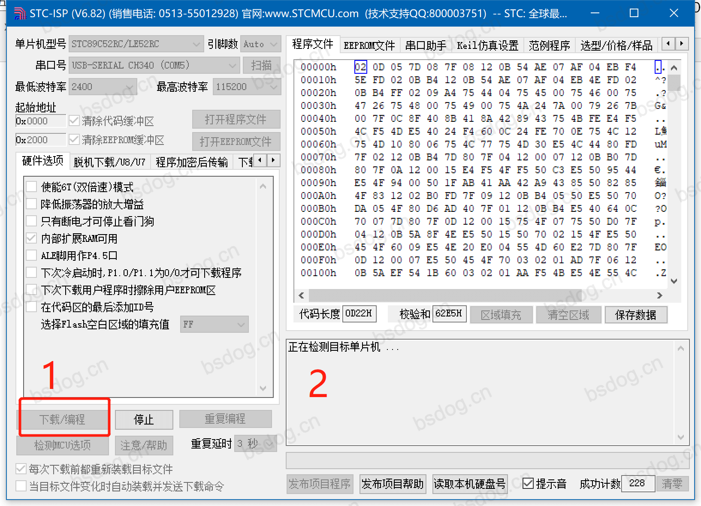Screen dimensions: 701x506
Task: Click hardware options list scroll up arrow
Action: coord(263,186)
